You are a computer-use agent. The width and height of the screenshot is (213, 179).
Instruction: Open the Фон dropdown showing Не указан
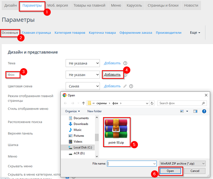coord(82,75)
